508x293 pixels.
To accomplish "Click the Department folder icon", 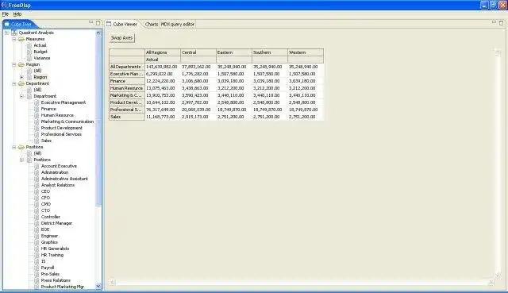I will [x=21, y=83].
